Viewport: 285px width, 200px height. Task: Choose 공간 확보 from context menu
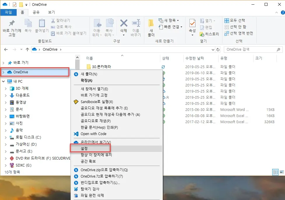click(88, 161)
